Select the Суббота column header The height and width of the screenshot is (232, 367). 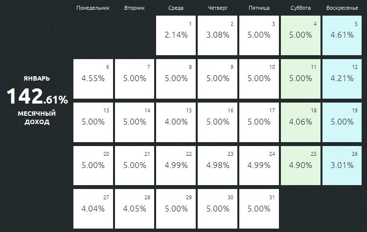click(x=300, y=8)
